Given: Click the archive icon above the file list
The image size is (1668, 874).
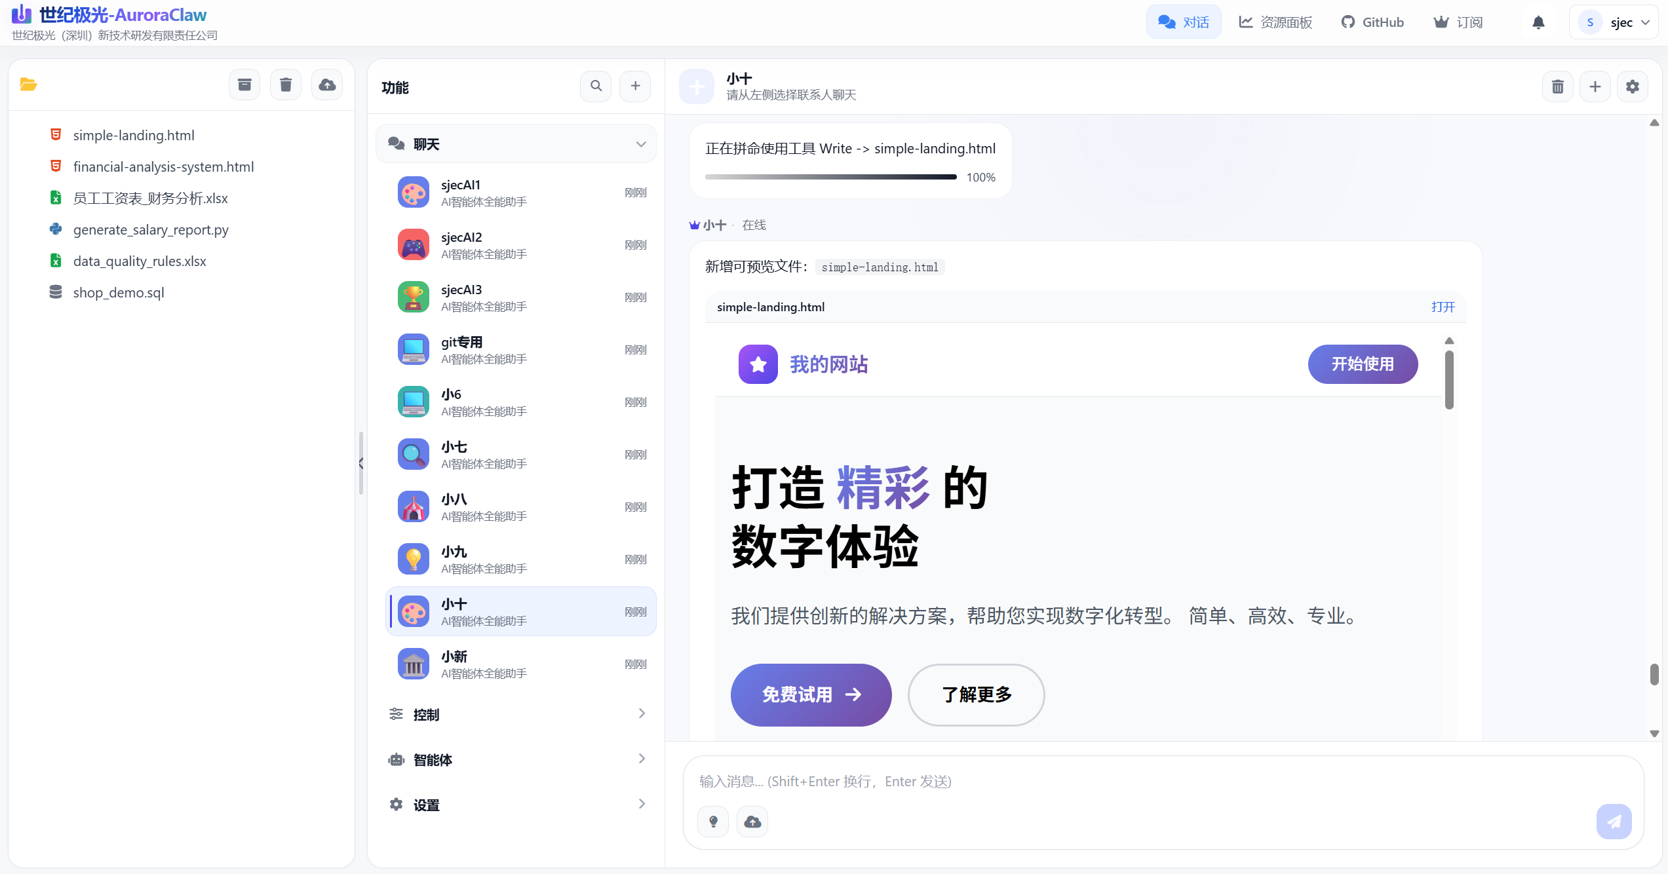Looking at the screenshot, I should pos(244,85).
